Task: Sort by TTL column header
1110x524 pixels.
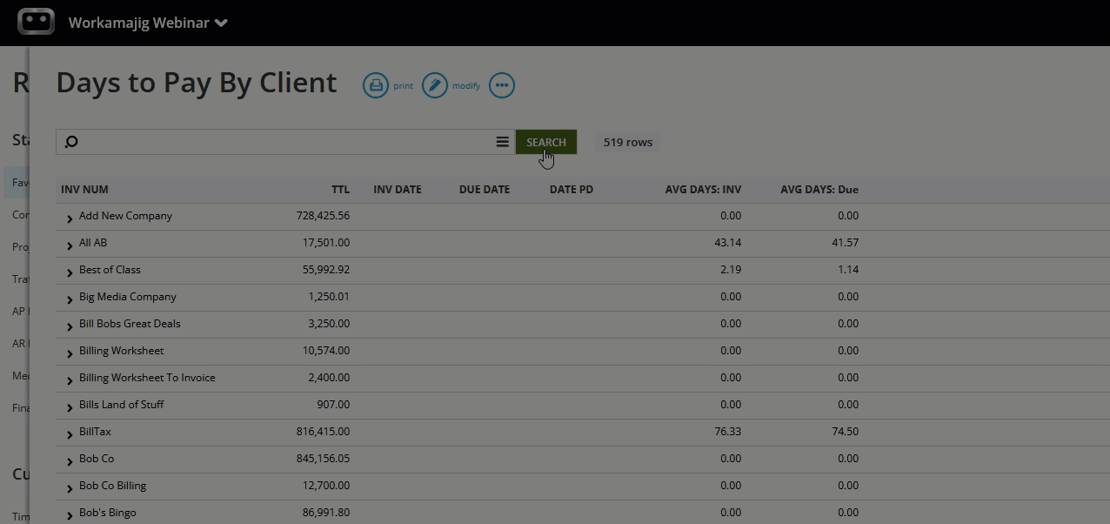Action: [340, 189]
